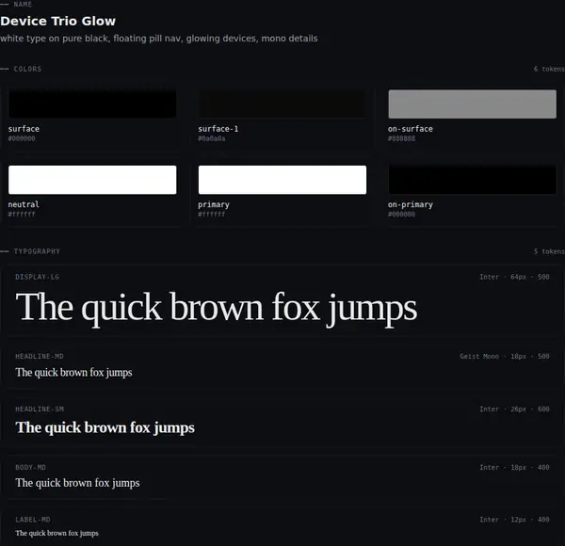
Task: Click the Device Trio Glow title
Action: click(58, 21)
